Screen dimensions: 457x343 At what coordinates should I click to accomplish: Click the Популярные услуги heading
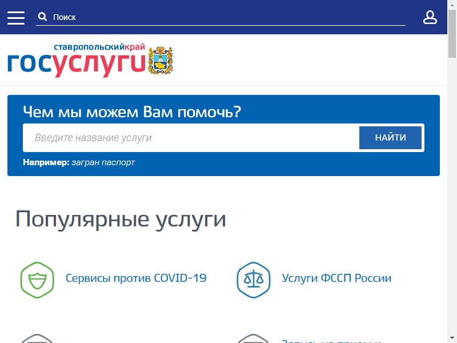point(121,220)
